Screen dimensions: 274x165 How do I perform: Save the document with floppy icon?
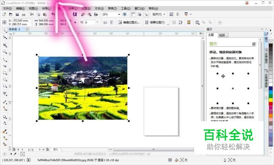click(x=17, y=14)
